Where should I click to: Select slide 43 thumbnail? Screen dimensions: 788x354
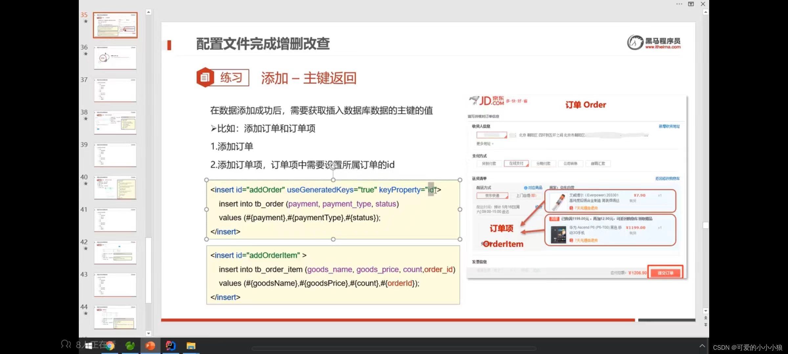tap(115, 285)
